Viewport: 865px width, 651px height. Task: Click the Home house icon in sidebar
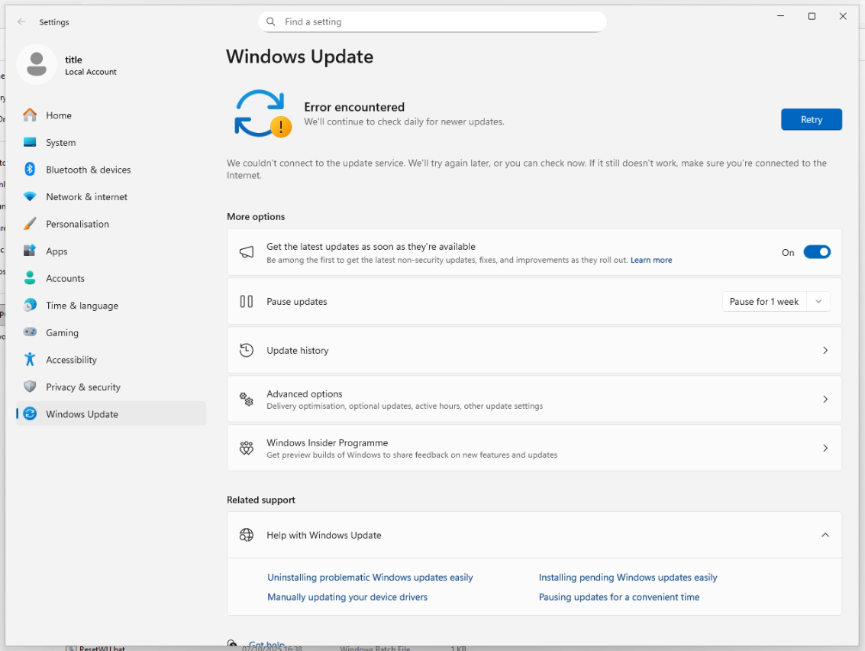[x=30, y=115]
